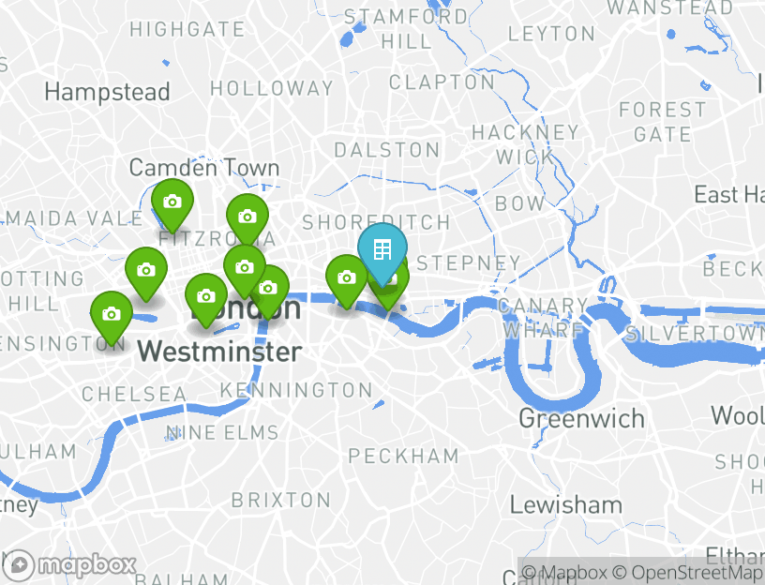
Task: Select the upper camera pin of the overlapping central pair
Action: click(245, 269)
